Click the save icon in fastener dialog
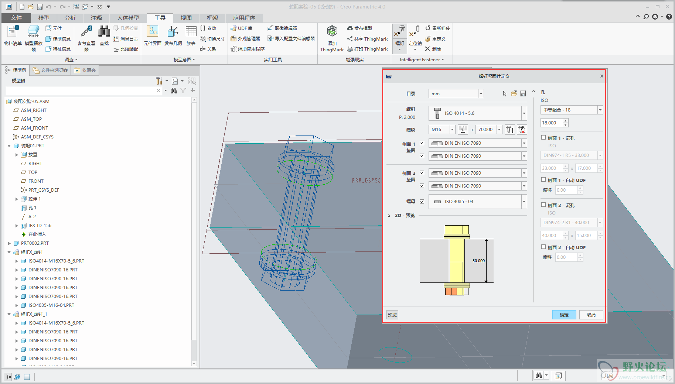The height and width of the screenshot is (384, 675). point(523,93)
